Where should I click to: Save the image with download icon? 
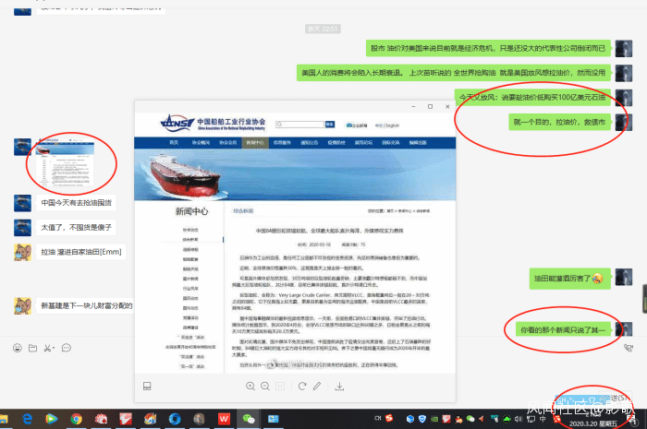point(339,387)
